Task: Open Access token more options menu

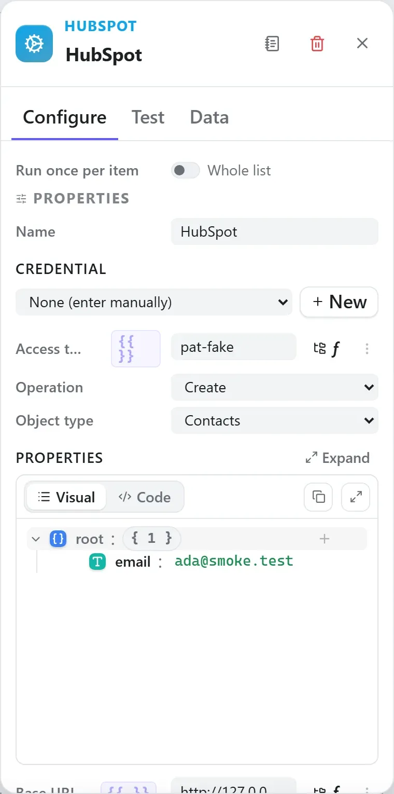Action: click(367, 349)
